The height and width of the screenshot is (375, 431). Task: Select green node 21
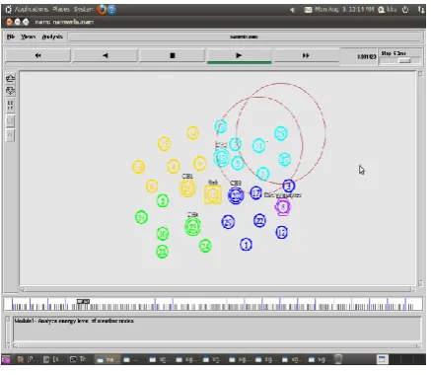(x=162, y=252)
